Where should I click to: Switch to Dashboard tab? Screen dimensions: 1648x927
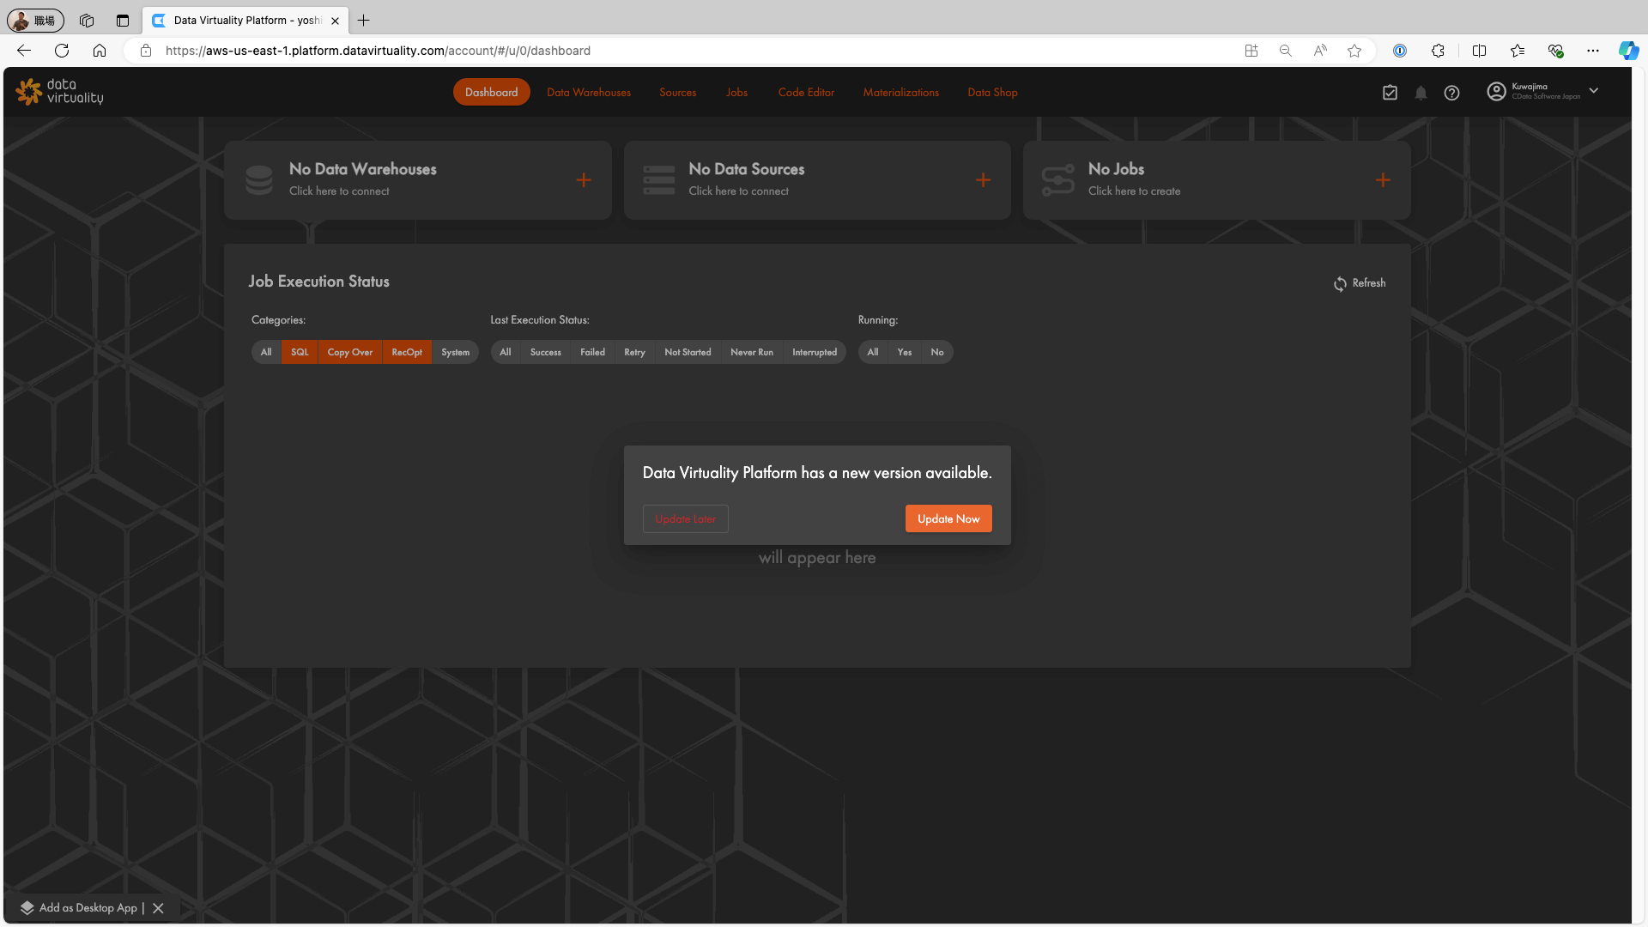click(x=492, y=92)
